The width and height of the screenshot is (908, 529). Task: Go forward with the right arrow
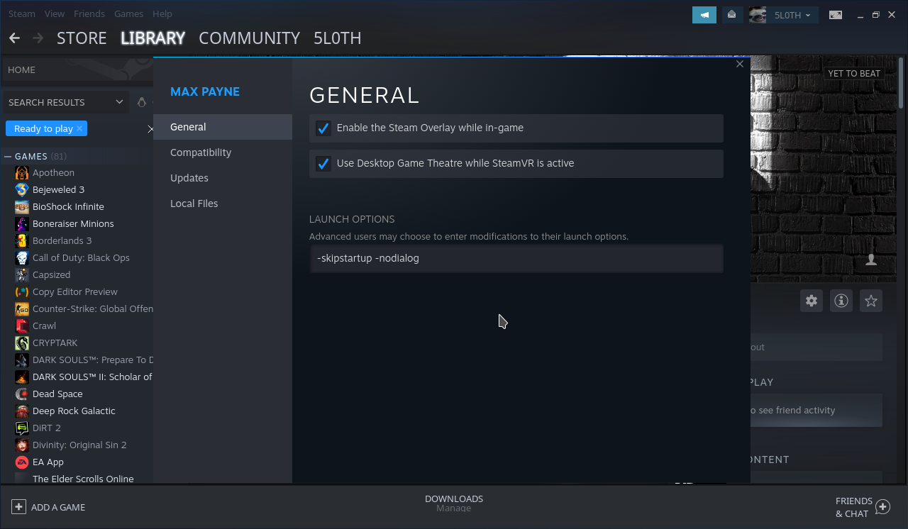[38, 38]
